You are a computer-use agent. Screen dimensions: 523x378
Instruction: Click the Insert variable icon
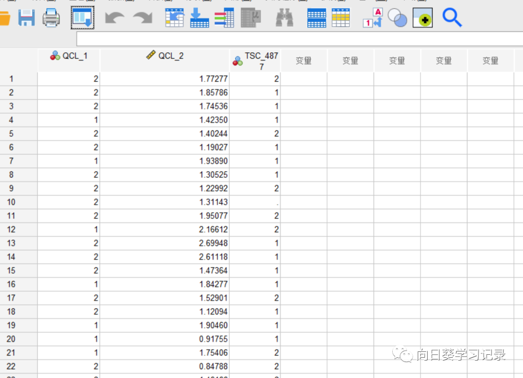click(341, 18)
